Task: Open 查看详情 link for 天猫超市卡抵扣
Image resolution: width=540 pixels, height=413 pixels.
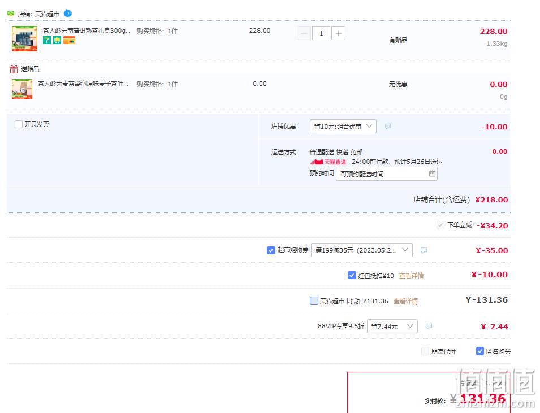Action: pos(405,301)
